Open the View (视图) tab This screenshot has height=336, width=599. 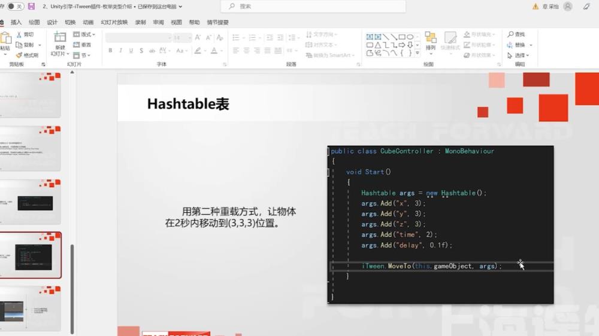pos(176,22)
